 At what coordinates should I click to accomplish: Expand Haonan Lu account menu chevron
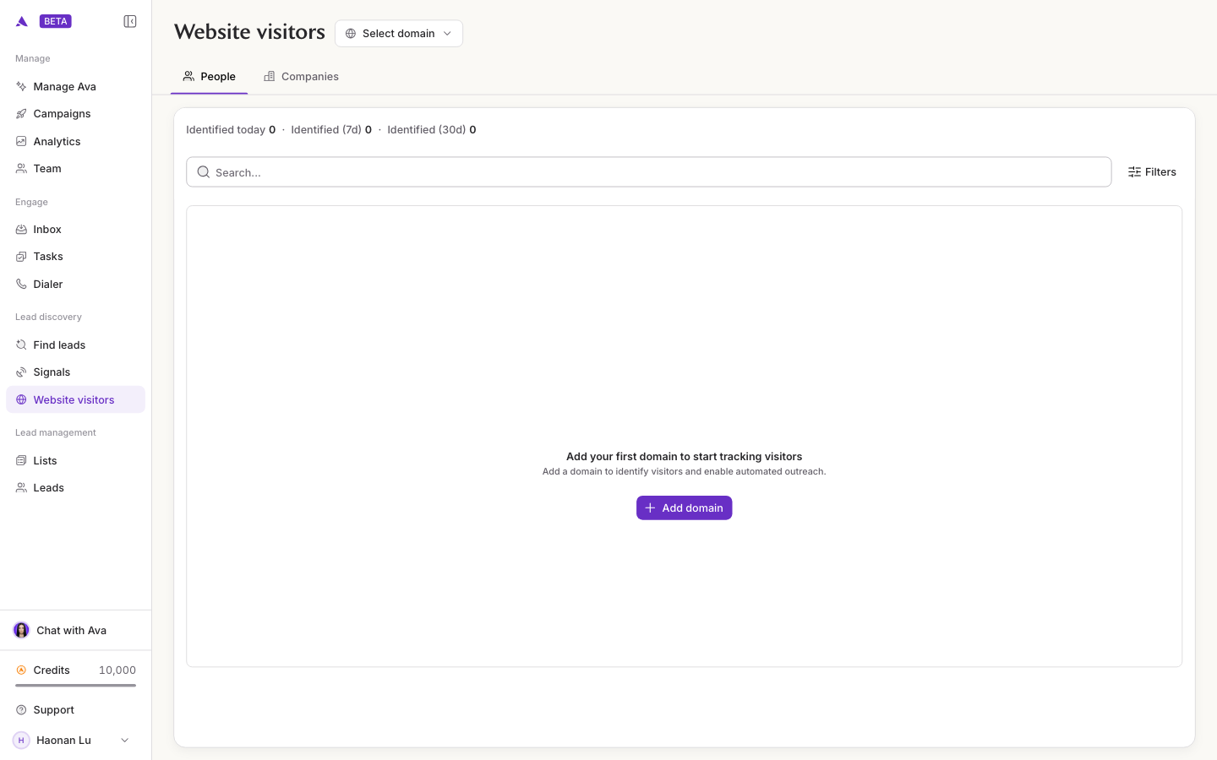coord(125,741)
